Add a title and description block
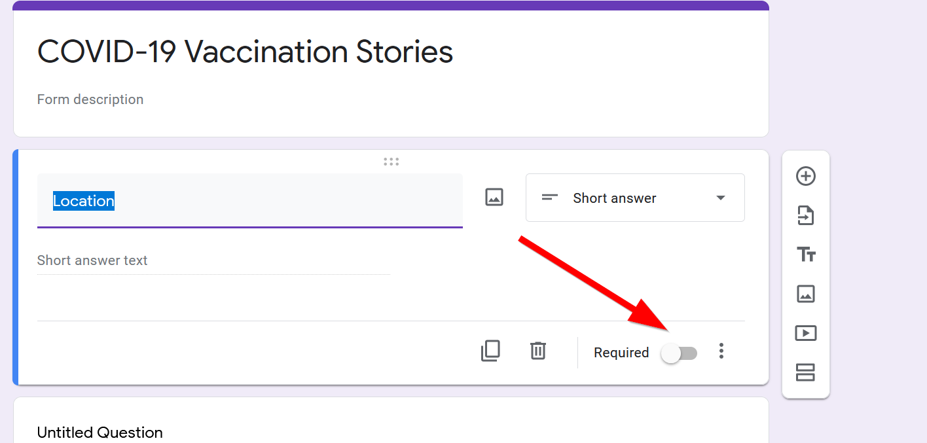 [x=805, y=255]
